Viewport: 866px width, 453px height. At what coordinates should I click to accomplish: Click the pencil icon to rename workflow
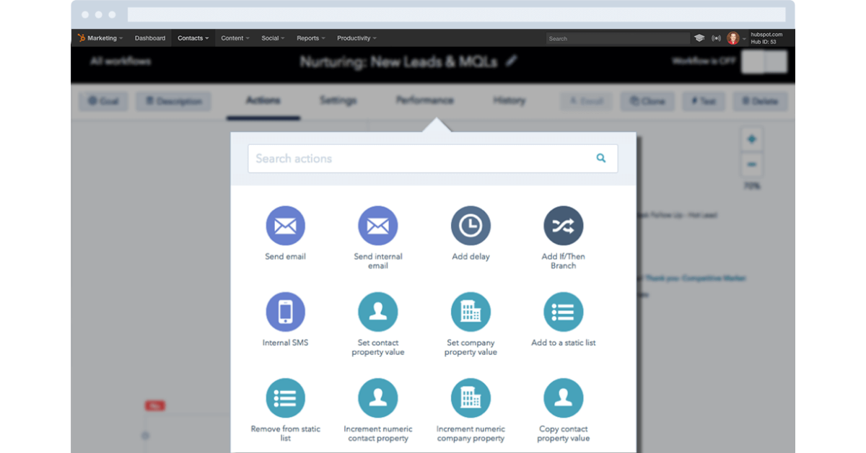click(512, 61)
